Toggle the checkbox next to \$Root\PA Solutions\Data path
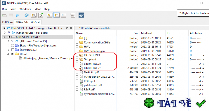This screenshot has width=209, height=111. [x=77, y=28]
